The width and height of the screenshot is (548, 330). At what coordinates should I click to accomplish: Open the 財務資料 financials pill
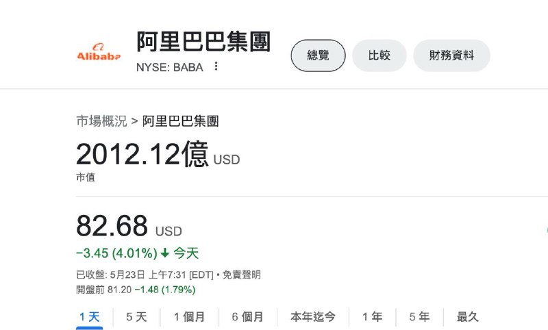pyautogui.click(x=451, y=55)
